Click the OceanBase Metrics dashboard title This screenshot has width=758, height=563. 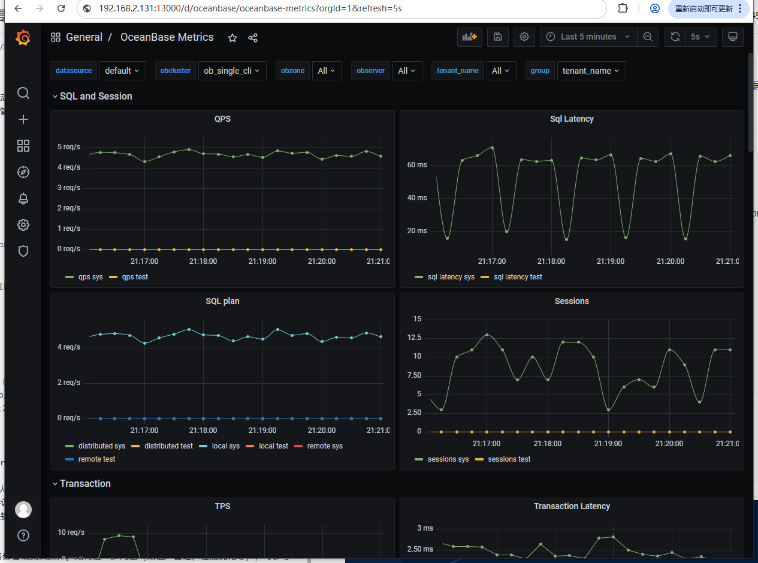click(167, 37)
